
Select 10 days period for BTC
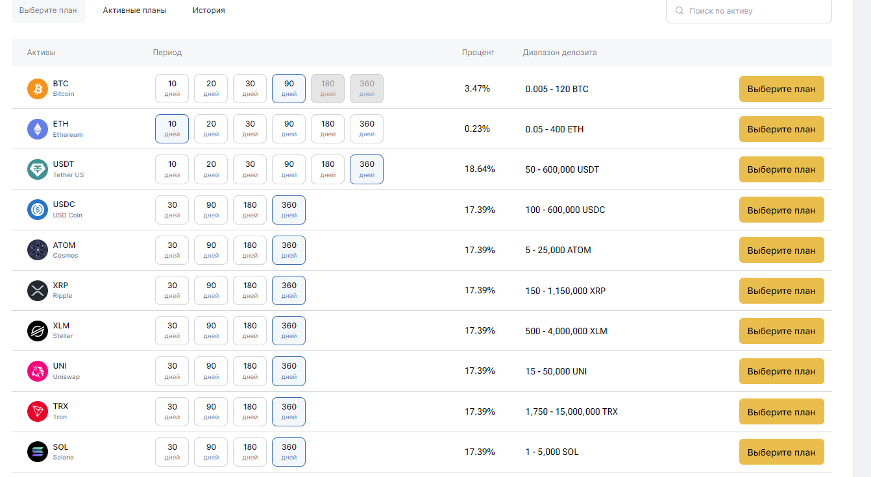click(x=172, y=88)
